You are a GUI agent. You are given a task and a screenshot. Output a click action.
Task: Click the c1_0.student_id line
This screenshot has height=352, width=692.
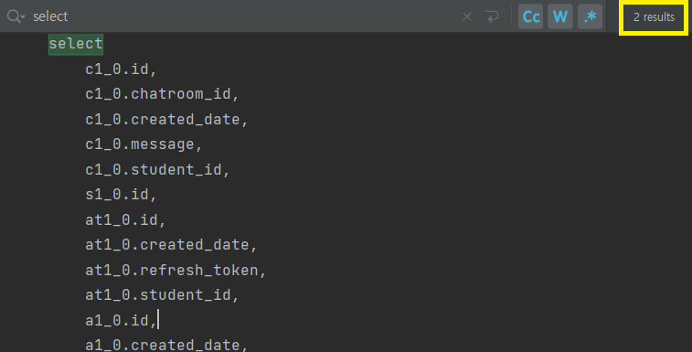157,169
